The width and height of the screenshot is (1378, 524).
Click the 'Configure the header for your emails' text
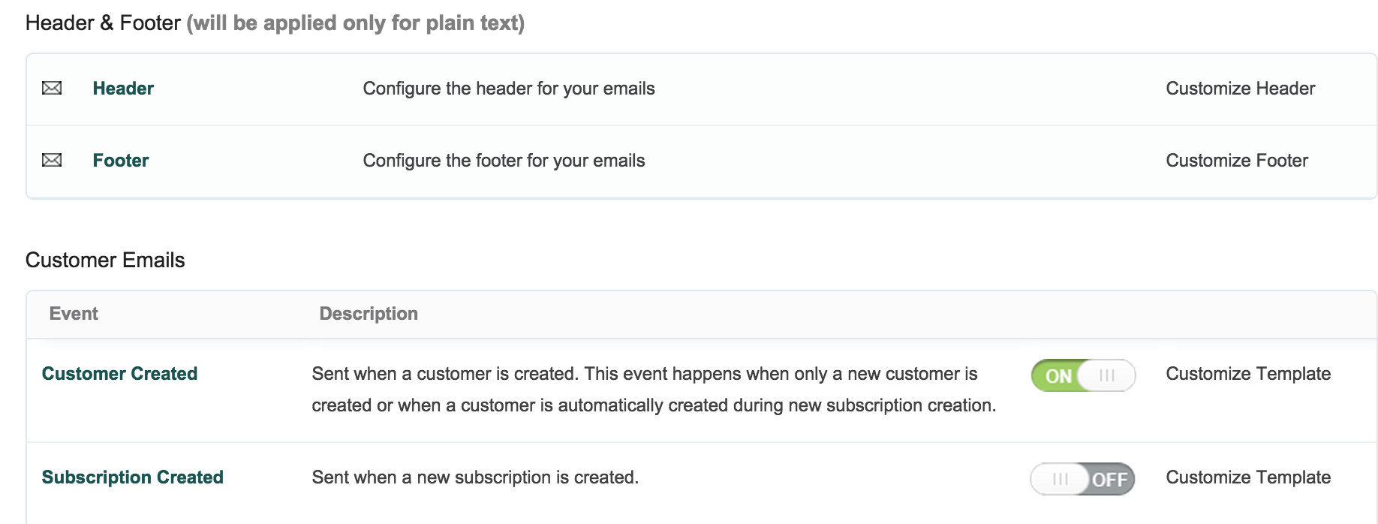pyautogui.click(x=509, y=89)
